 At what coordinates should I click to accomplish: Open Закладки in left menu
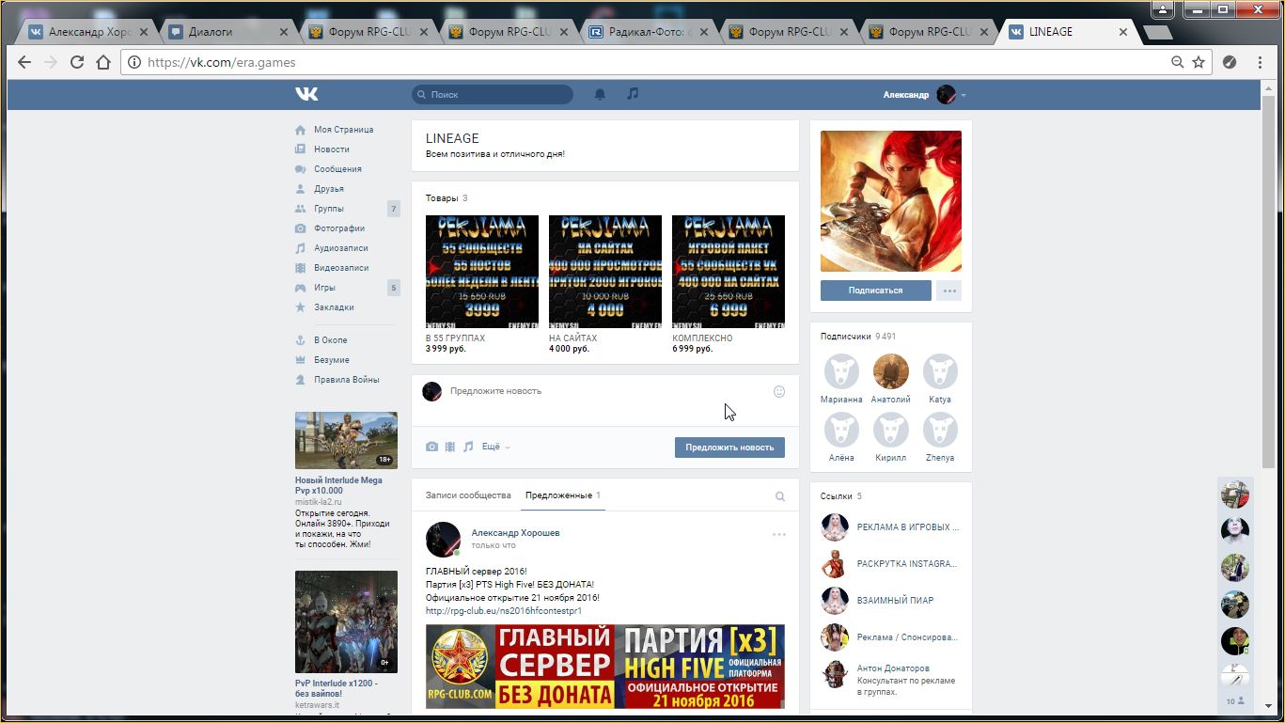click(334, 307)
